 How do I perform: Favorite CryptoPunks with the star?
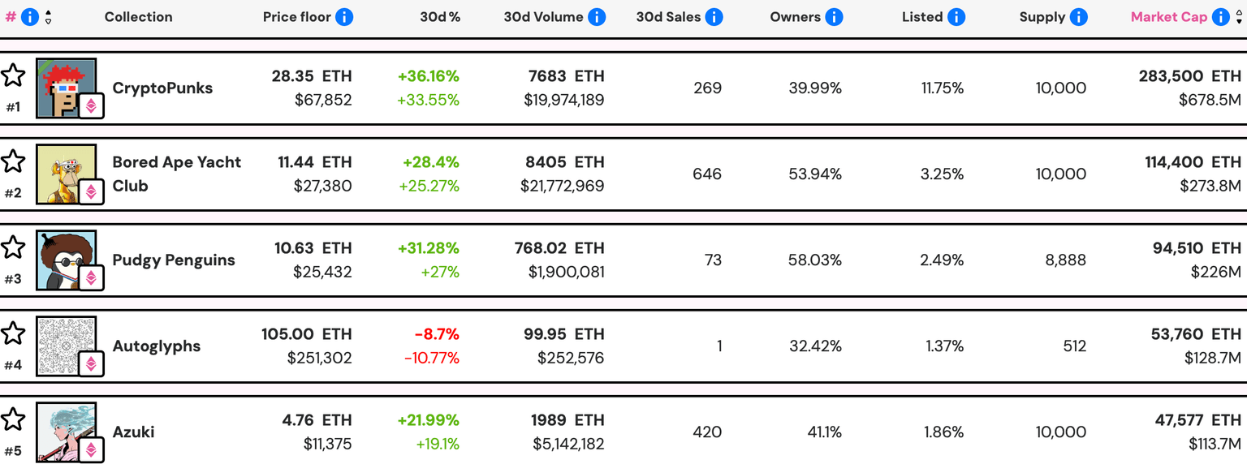(x=13, y=76)
